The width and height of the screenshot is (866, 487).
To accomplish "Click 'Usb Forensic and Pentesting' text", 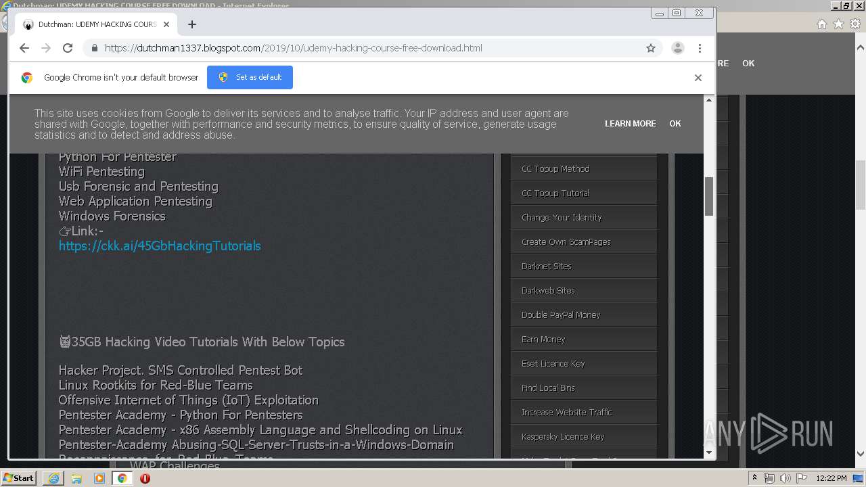I will [x=138, y=186].
